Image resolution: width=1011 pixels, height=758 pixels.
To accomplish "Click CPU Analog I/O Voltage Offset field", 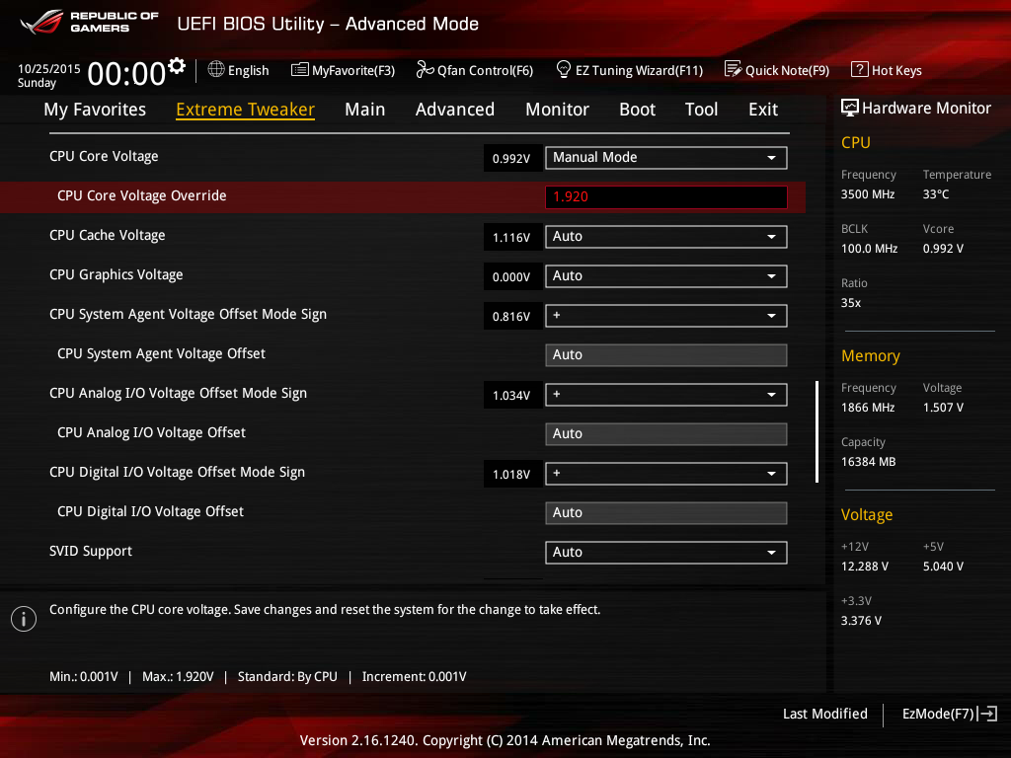I will pyautogui.click(x=666, y=434).
